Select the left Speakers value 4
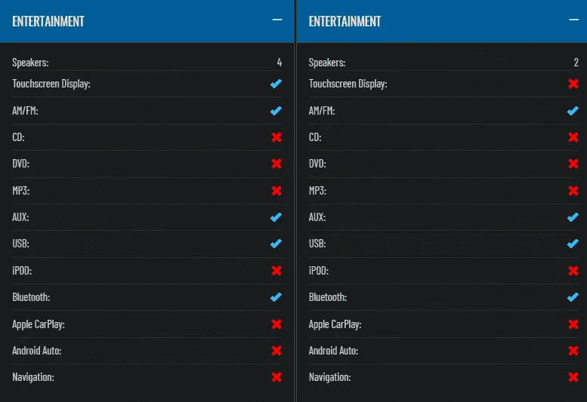Viewport: 587px width, 402px height. point(280,63)
